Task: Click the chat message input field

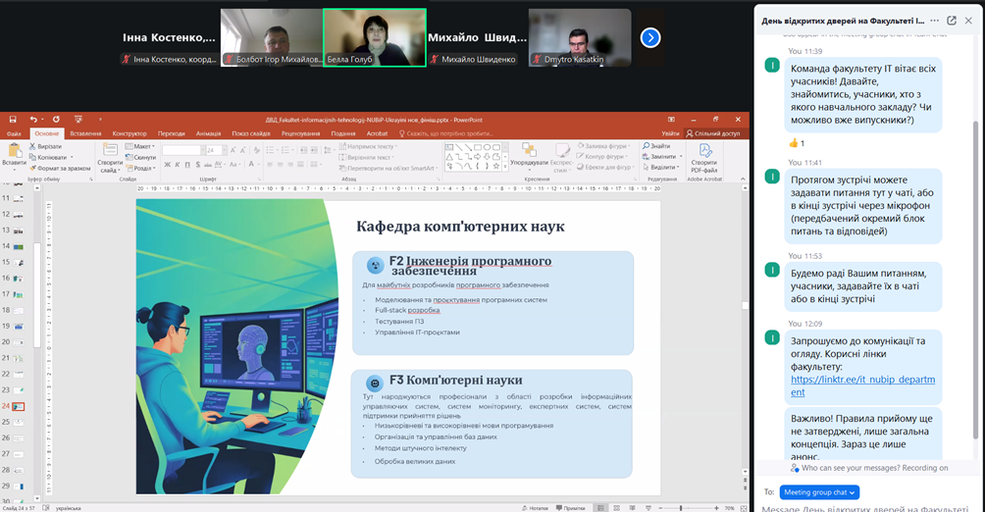Action: tap(868, 507)
